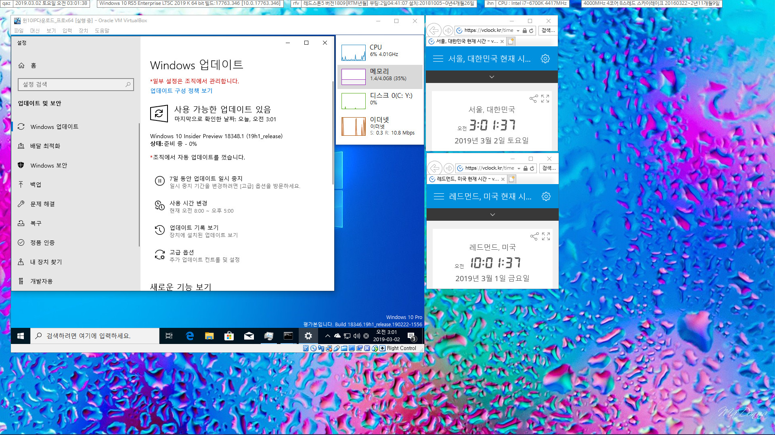Open 복구 recovery page
This screenshot has width=775, height=435.
coord(36,223)
